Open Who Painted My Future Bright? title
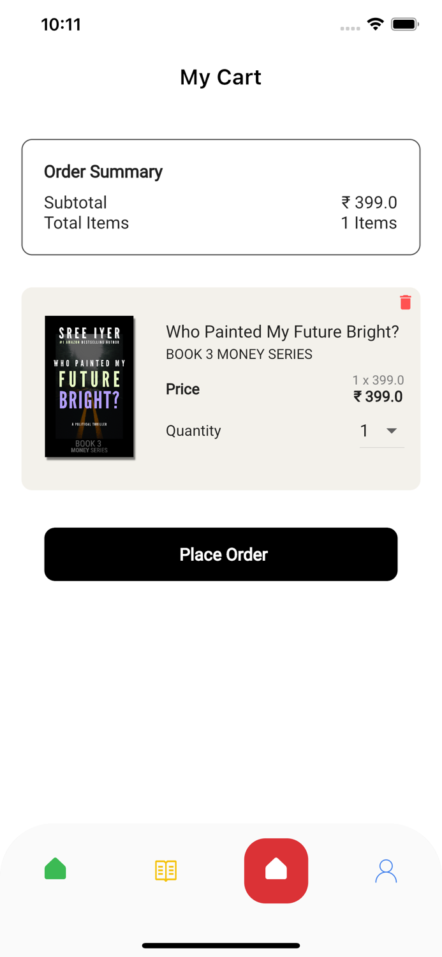442x957 pixels. [282, 332]
